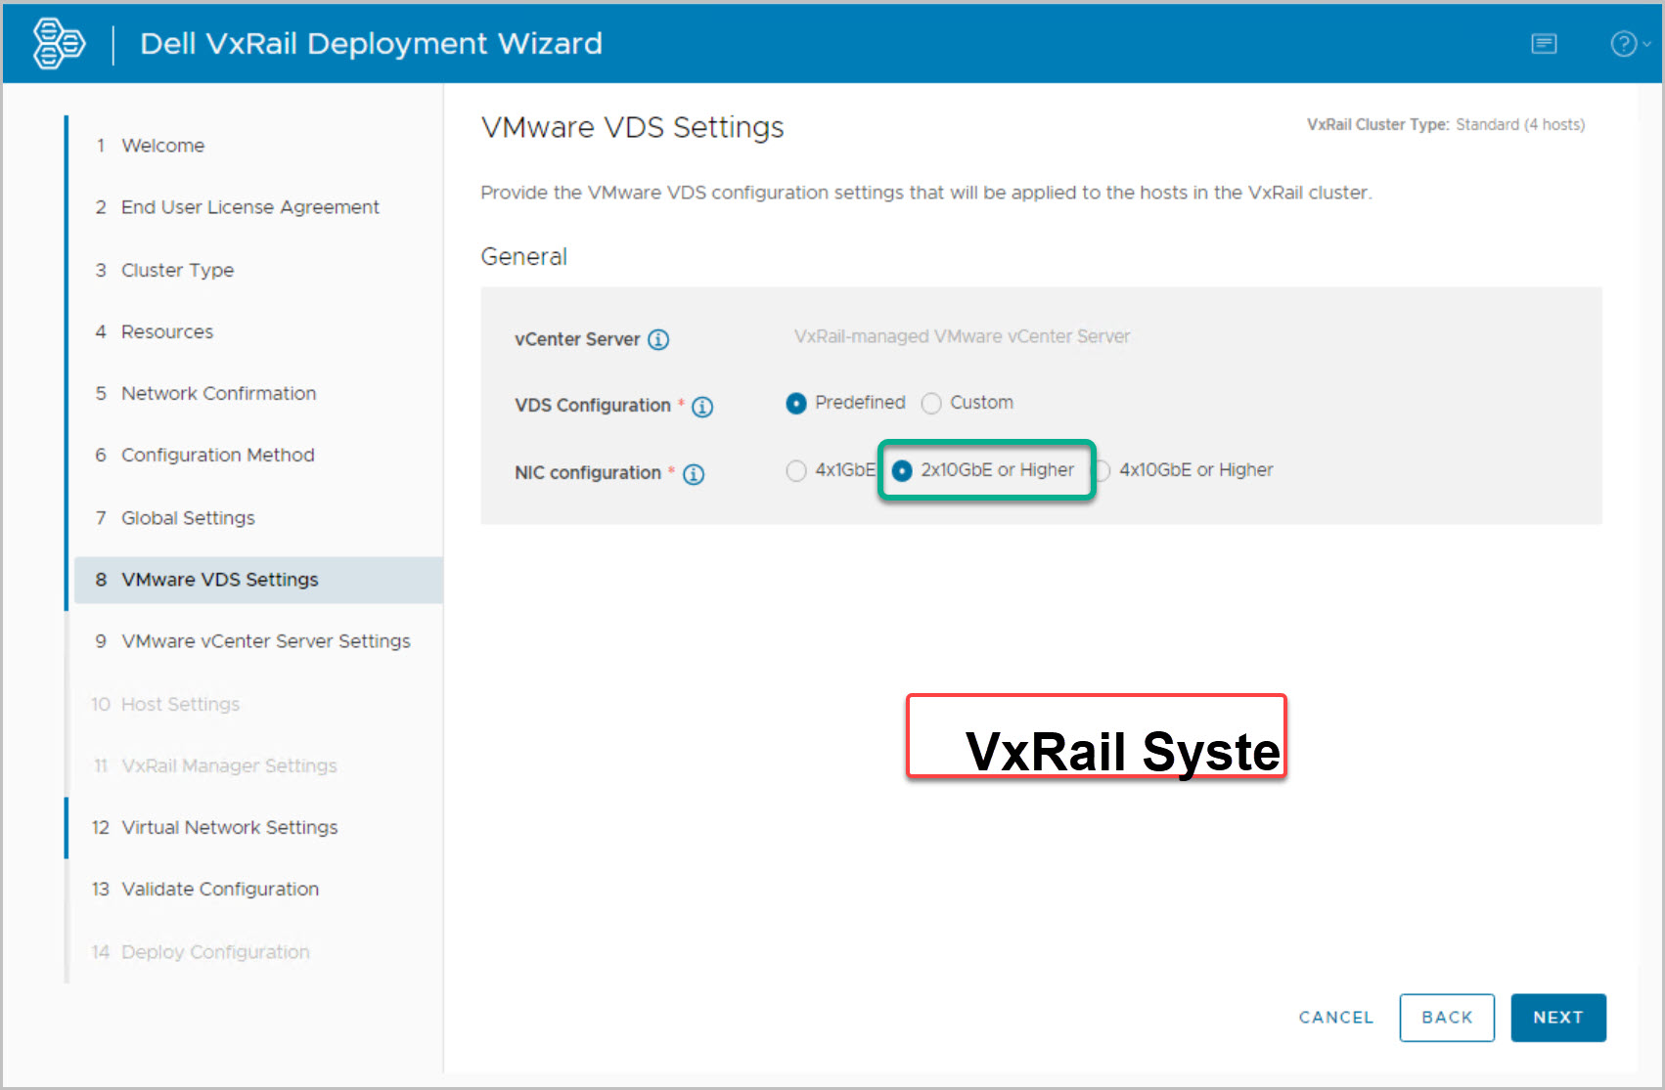This screenshot has width=1665, height=1090.
Task: Choose the 4x1GbE NIC configuration
Action: [796, 471]
